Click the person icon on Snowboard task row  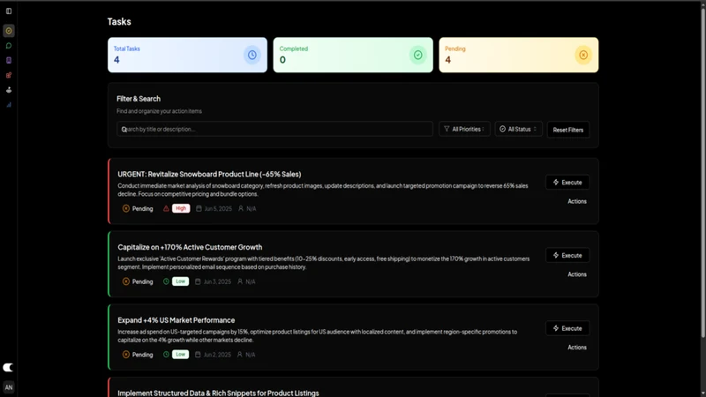coord(241,208)
